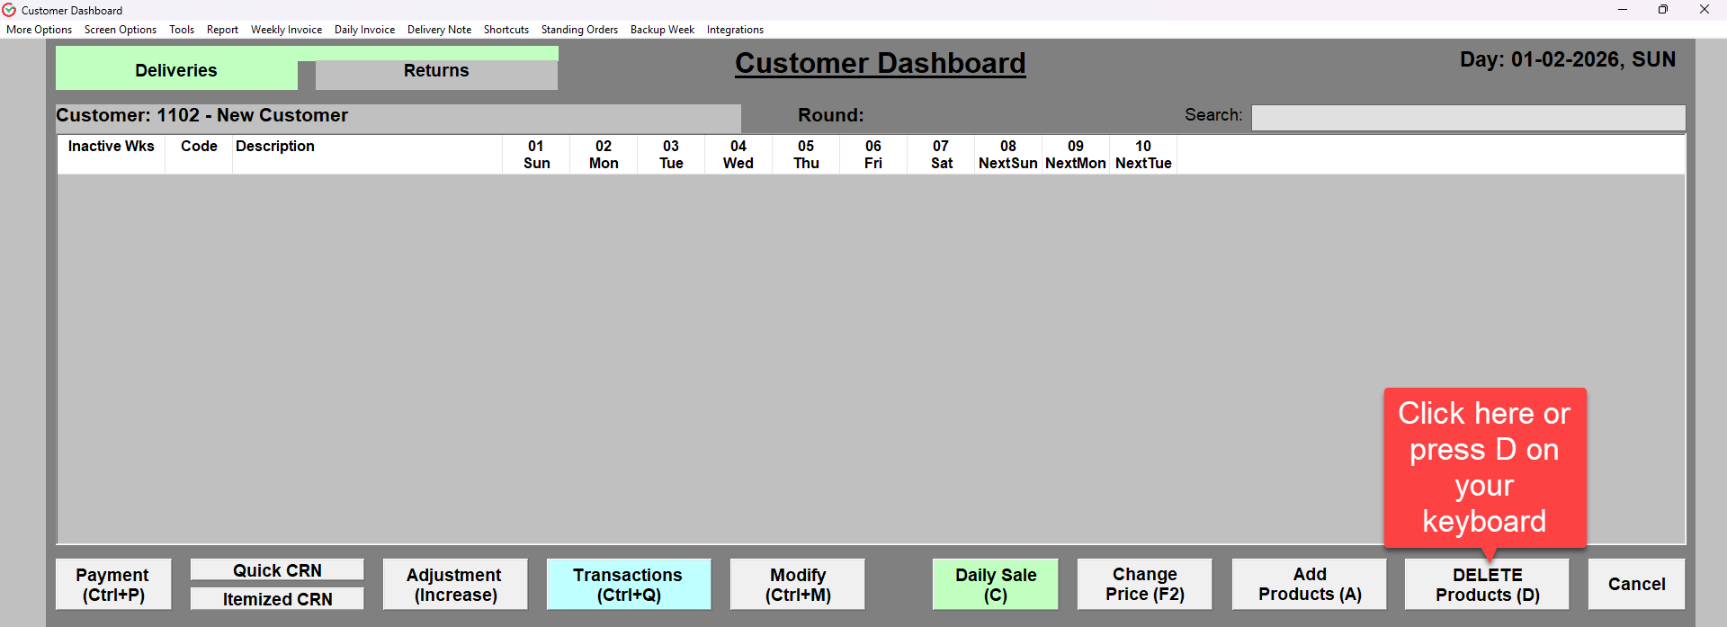Open the Screen Options menu

coord(121,30)
